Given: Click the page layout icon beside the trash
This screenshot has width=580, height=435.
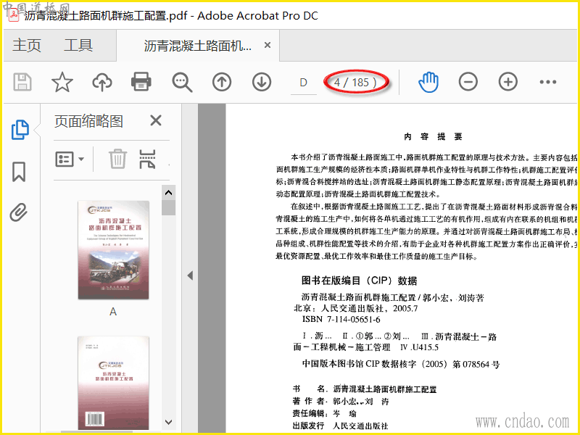Looking at the screenshot, I should pos(147,159).
